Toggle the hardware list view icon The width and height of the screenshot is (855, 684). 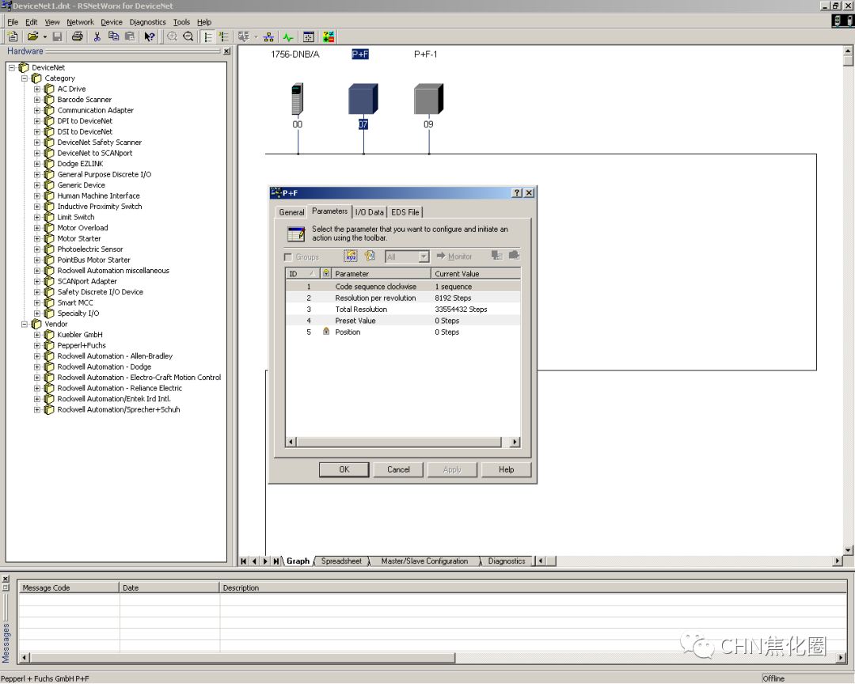[207, 36]
